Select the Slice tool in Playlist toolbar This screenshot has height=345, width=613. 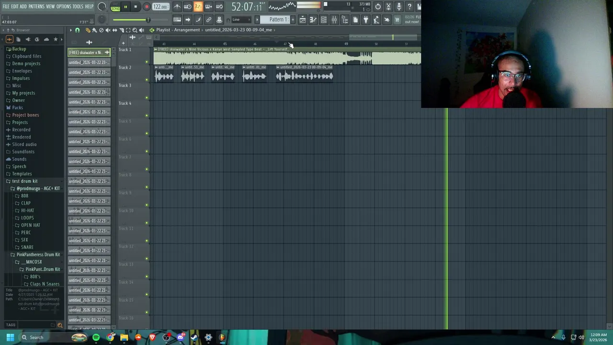point(121,30)
